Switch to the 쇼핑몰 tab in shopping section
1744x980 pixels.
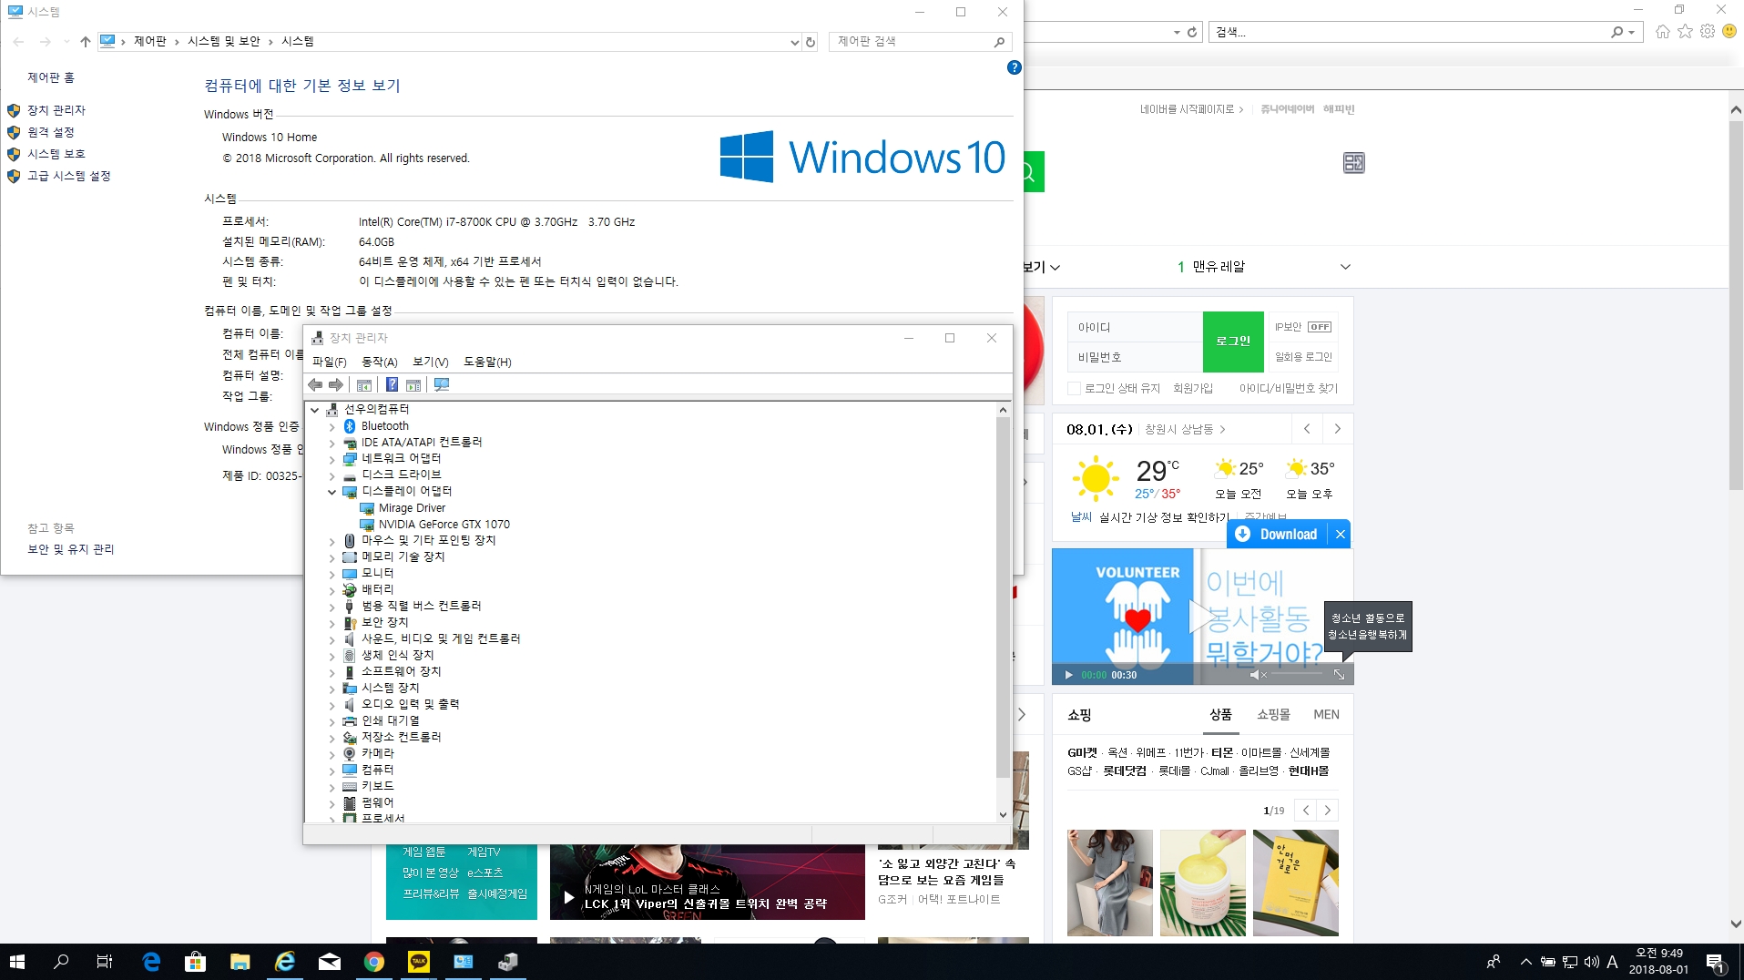(1273, 715)
